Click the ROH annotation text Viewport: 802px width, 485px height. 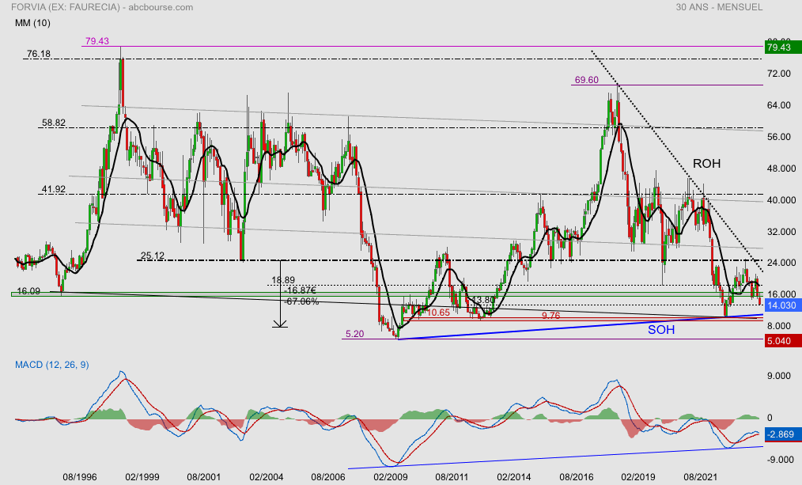pos(706,164)
